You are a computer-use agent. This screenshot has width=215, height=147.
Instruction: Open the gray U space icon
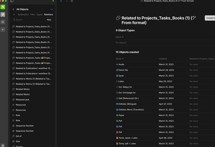pos(3,15)
